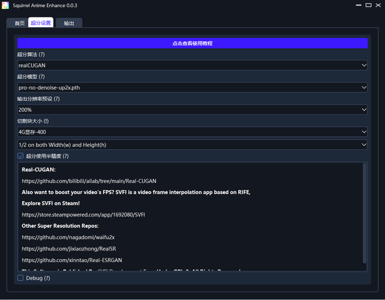Click help (?) next to 超分模型
The image size is (385, 300).
coord(42,76)
